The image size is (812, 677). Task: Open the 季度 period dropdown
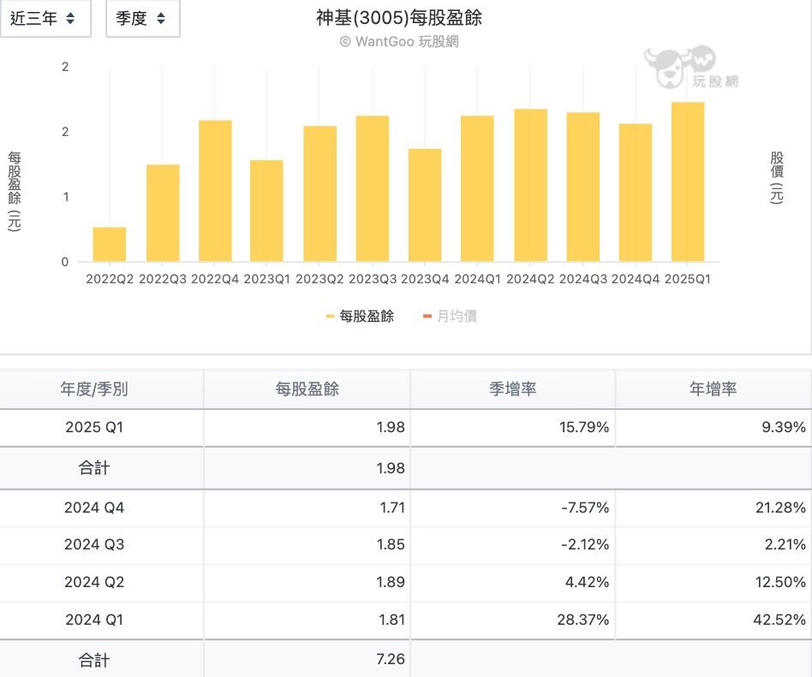point(143,19)
